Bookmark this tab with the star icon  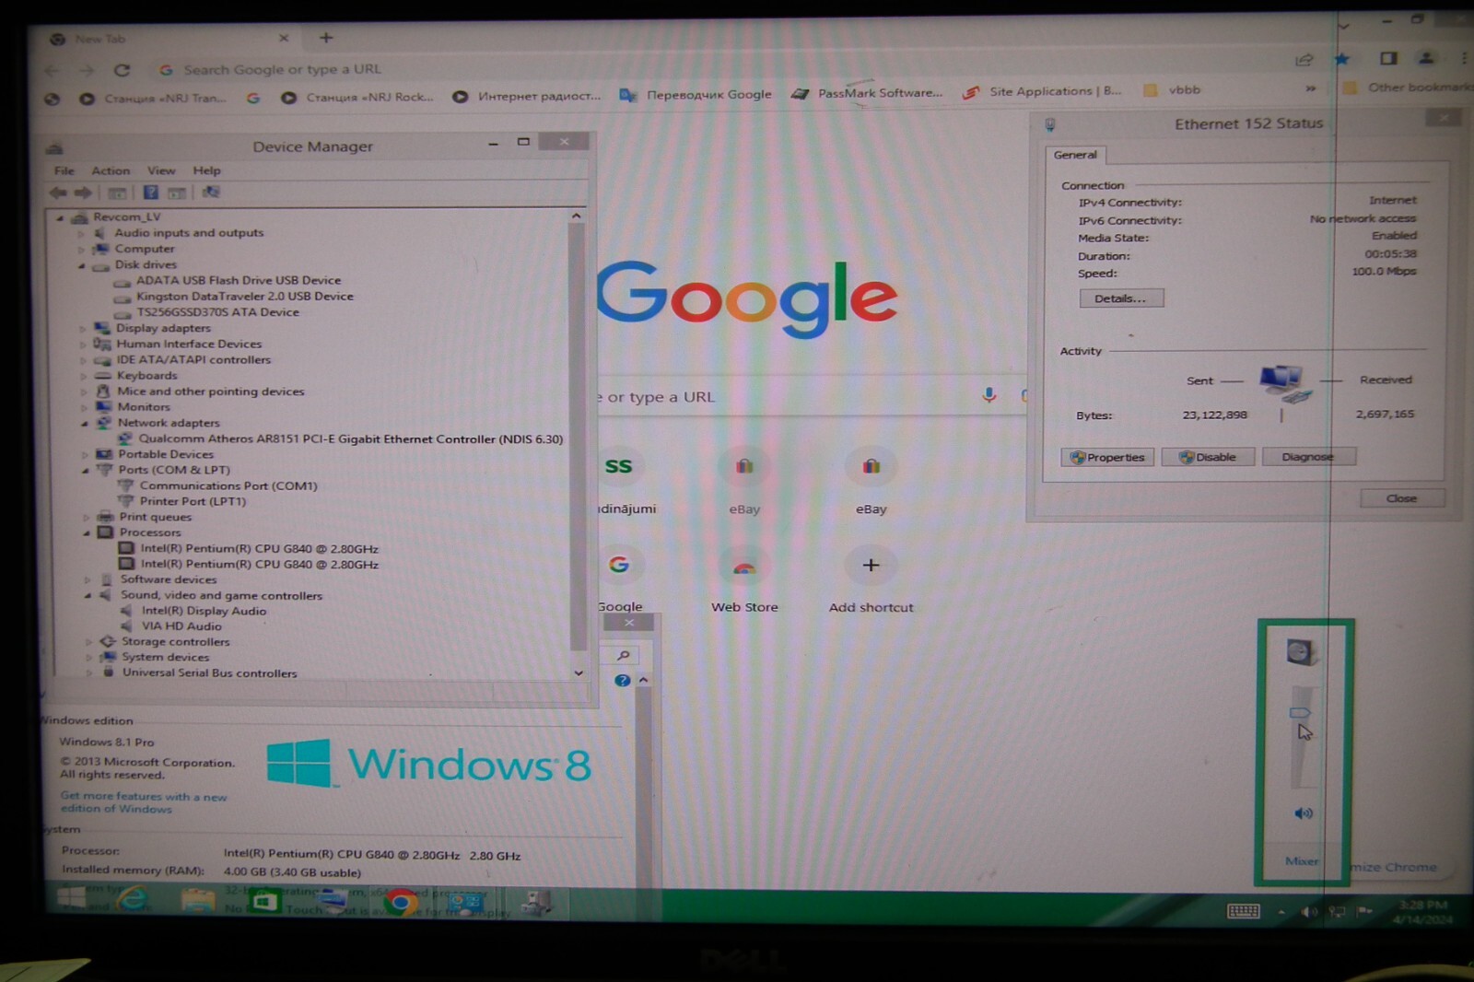click(x=1342, y=59)
